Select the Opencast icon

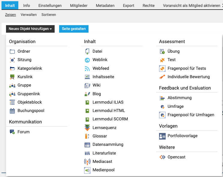(x=162, y=157)
